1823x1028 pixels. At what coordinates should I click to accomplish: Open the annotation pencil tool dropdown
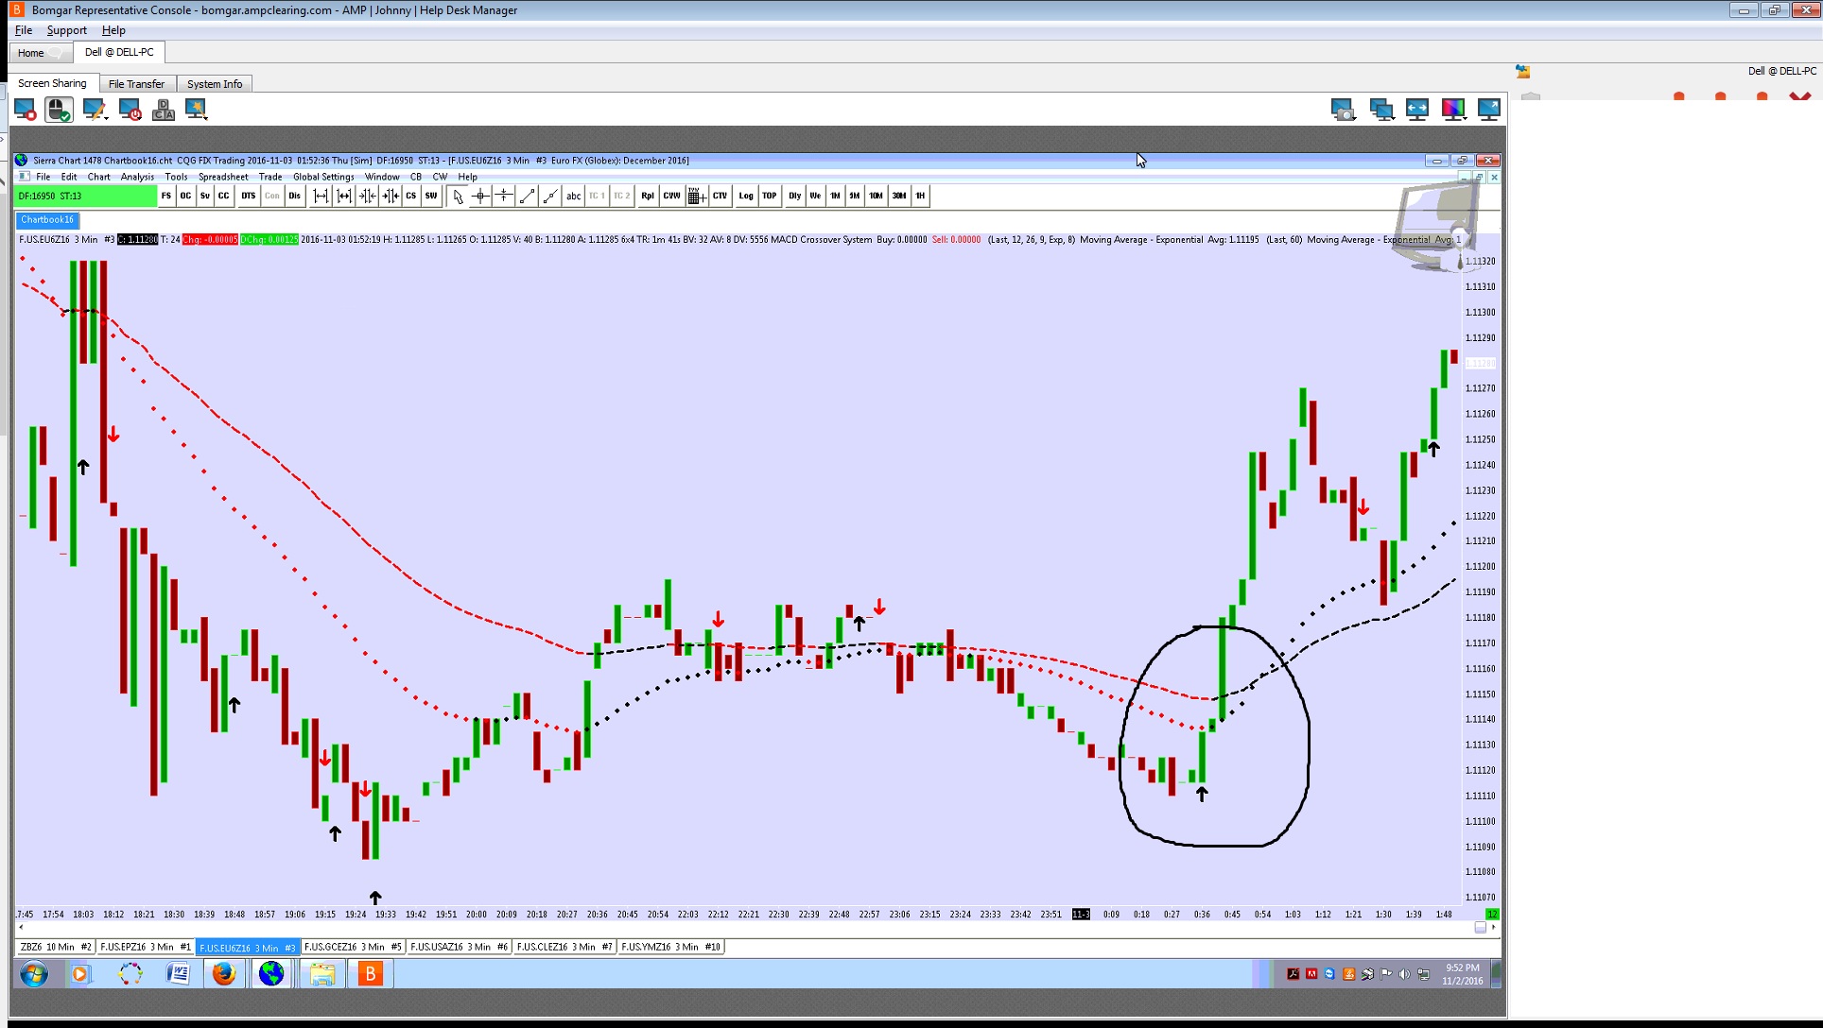[x=95, y=111]
